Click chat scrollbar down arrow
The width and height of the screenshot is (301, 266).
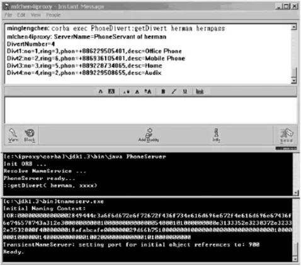tap(294, 80)
